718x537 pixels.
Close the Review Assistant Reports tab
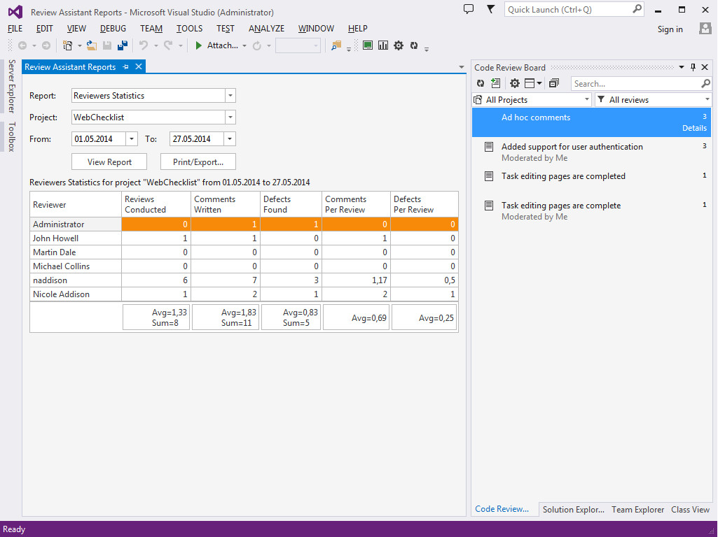pyautogui.click(x=138, y=66)
